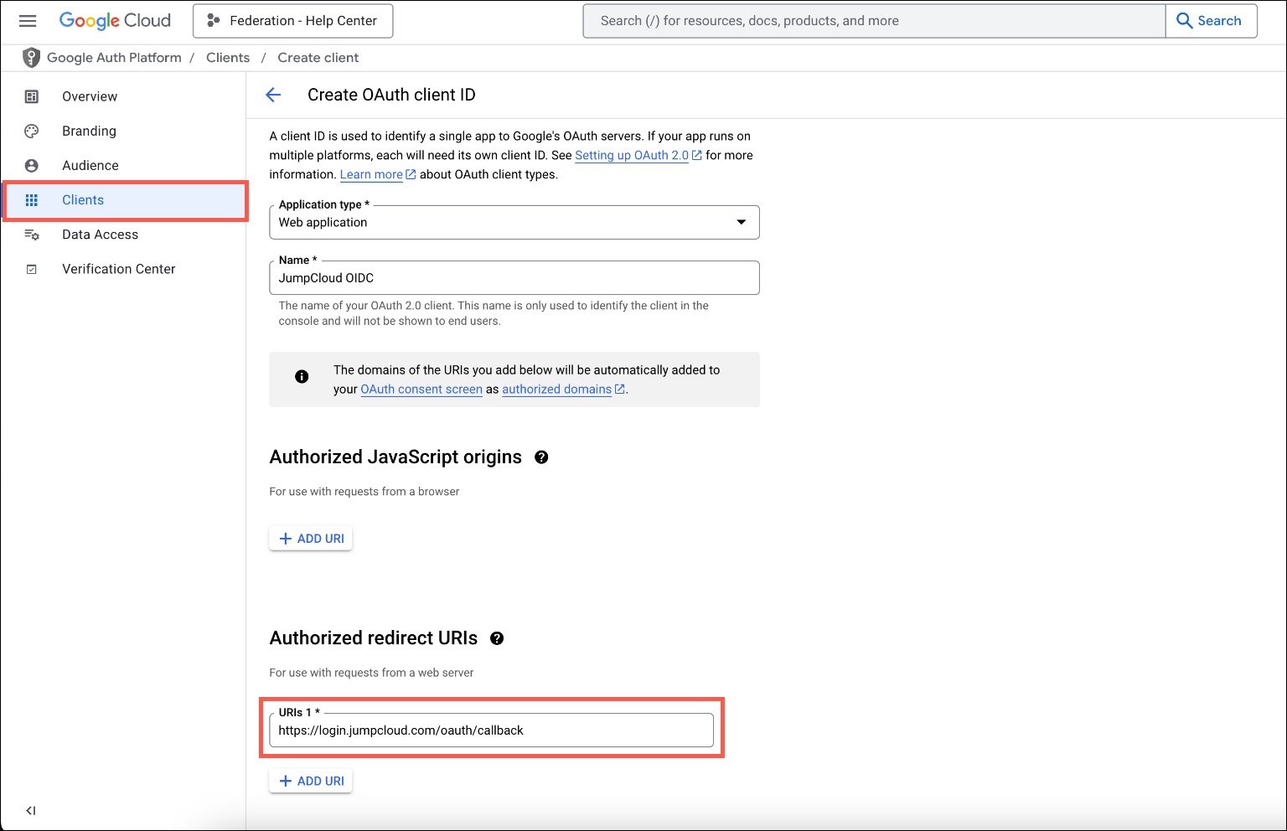
Task: Open the navigation hamburger menu
Action: click(28, 21)
